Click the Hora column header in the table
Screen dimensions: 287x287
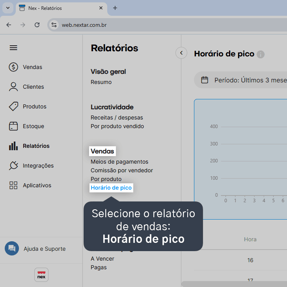pos(250,239)
